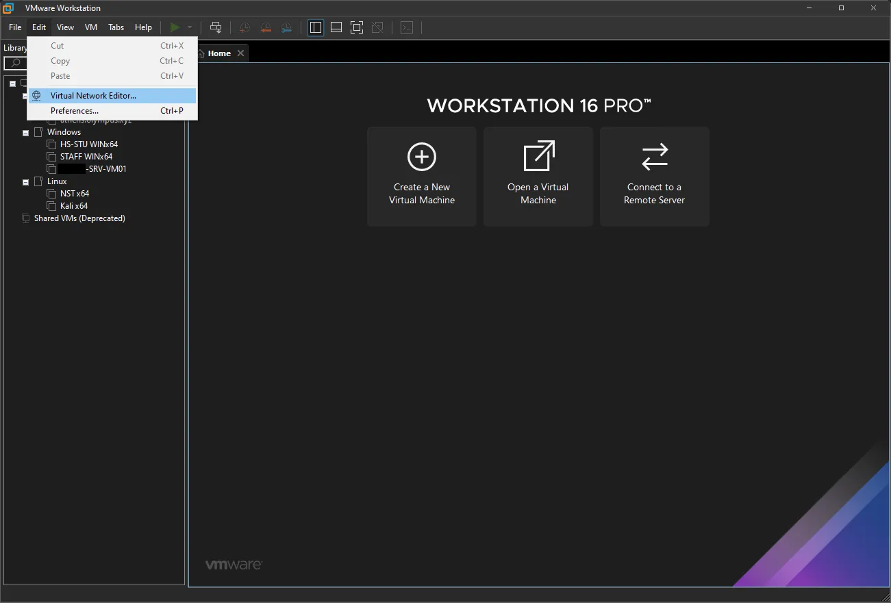The image size is (891, 603).
Task: Click the magnifier icon in Library search
Action: [x=15, y=63]
